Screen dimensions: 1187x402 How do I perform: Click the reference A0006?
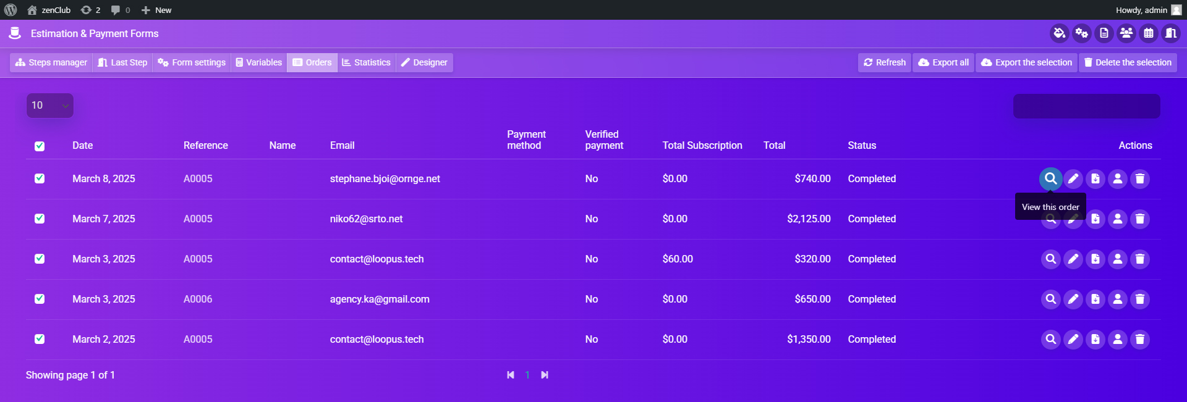tap(198, 299)
